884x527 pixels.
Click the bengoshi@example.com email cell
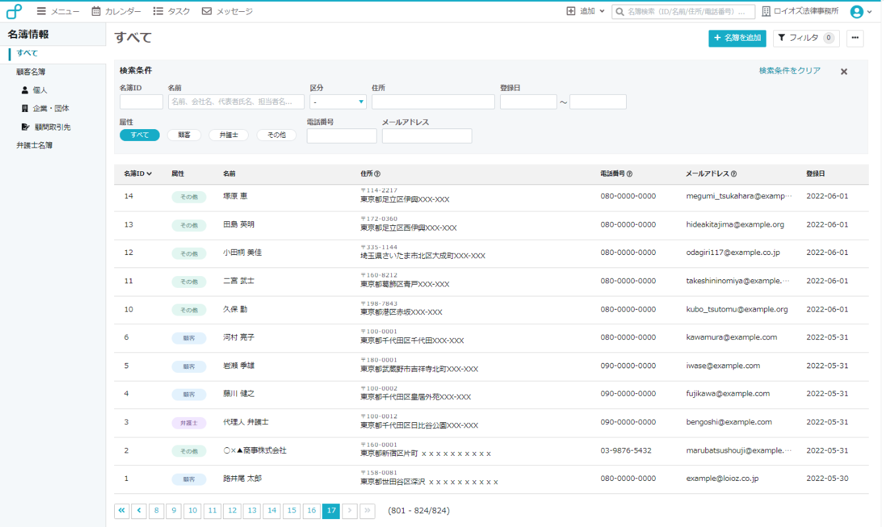[x=729, y=422]
